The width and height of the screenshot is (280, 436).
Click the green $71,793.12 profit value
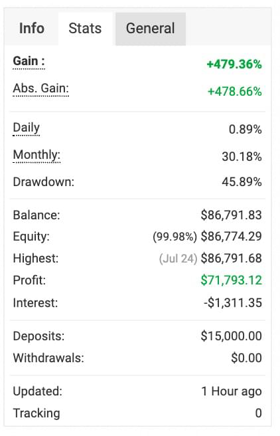coord(231,280)
